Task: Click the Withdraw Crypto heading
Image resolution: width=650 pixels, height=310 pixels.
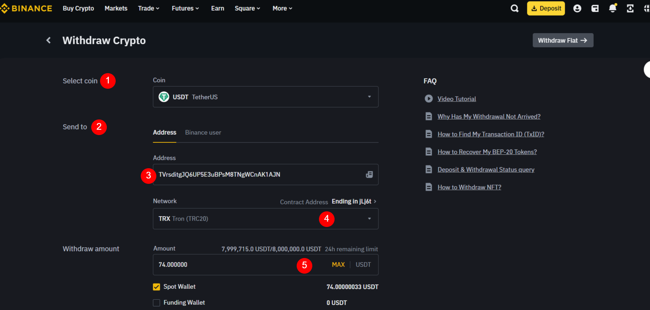Action: 104,41
